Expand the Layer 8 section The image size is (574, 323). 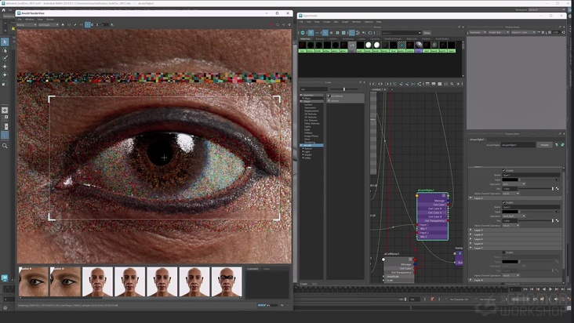515,280
